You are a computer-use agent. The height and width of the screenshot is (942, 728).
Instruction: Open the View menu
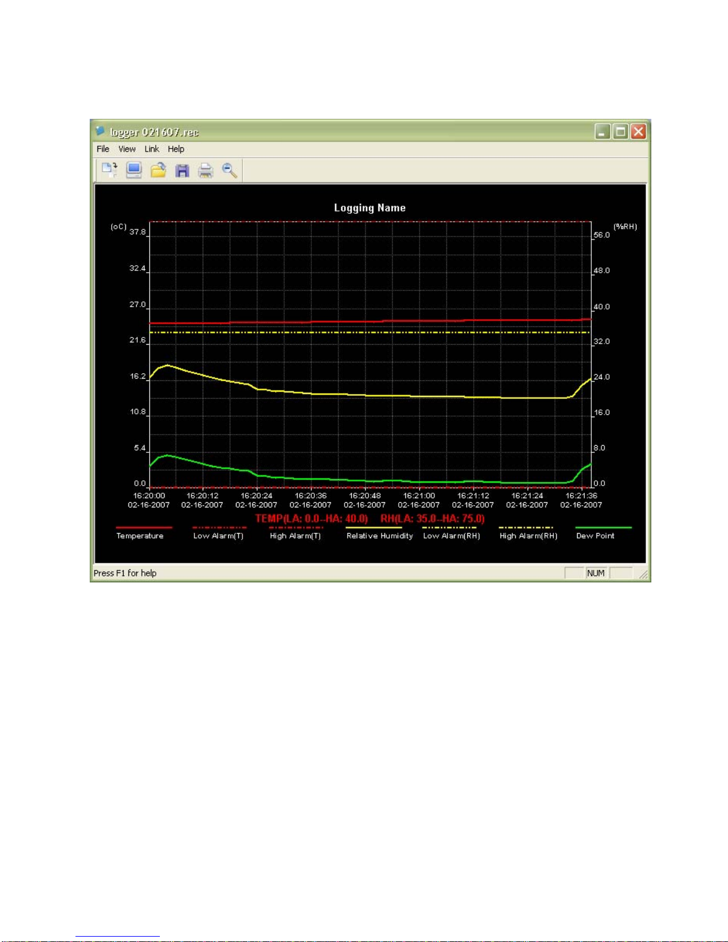point(127,149)
